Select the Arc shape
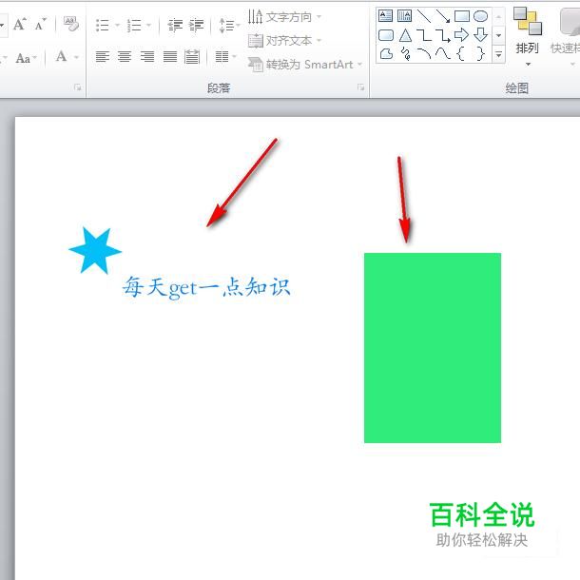Screen dimensions: 580x580 tap(424, 54)
